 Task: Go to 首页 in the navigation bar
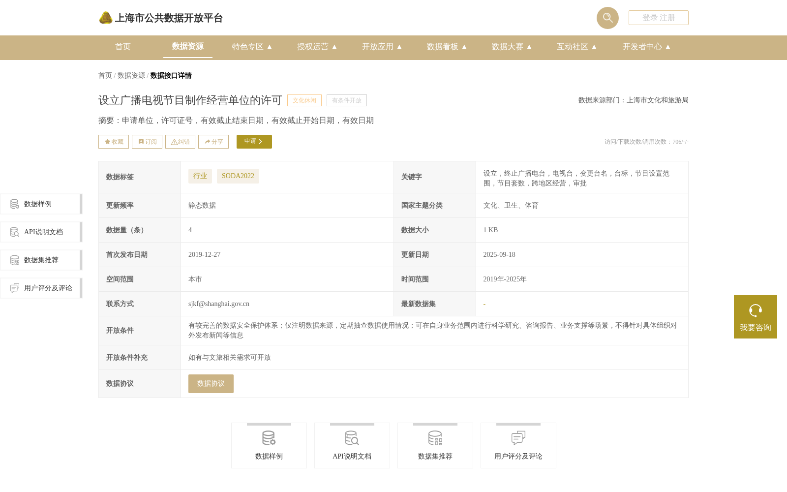[123, 47]
